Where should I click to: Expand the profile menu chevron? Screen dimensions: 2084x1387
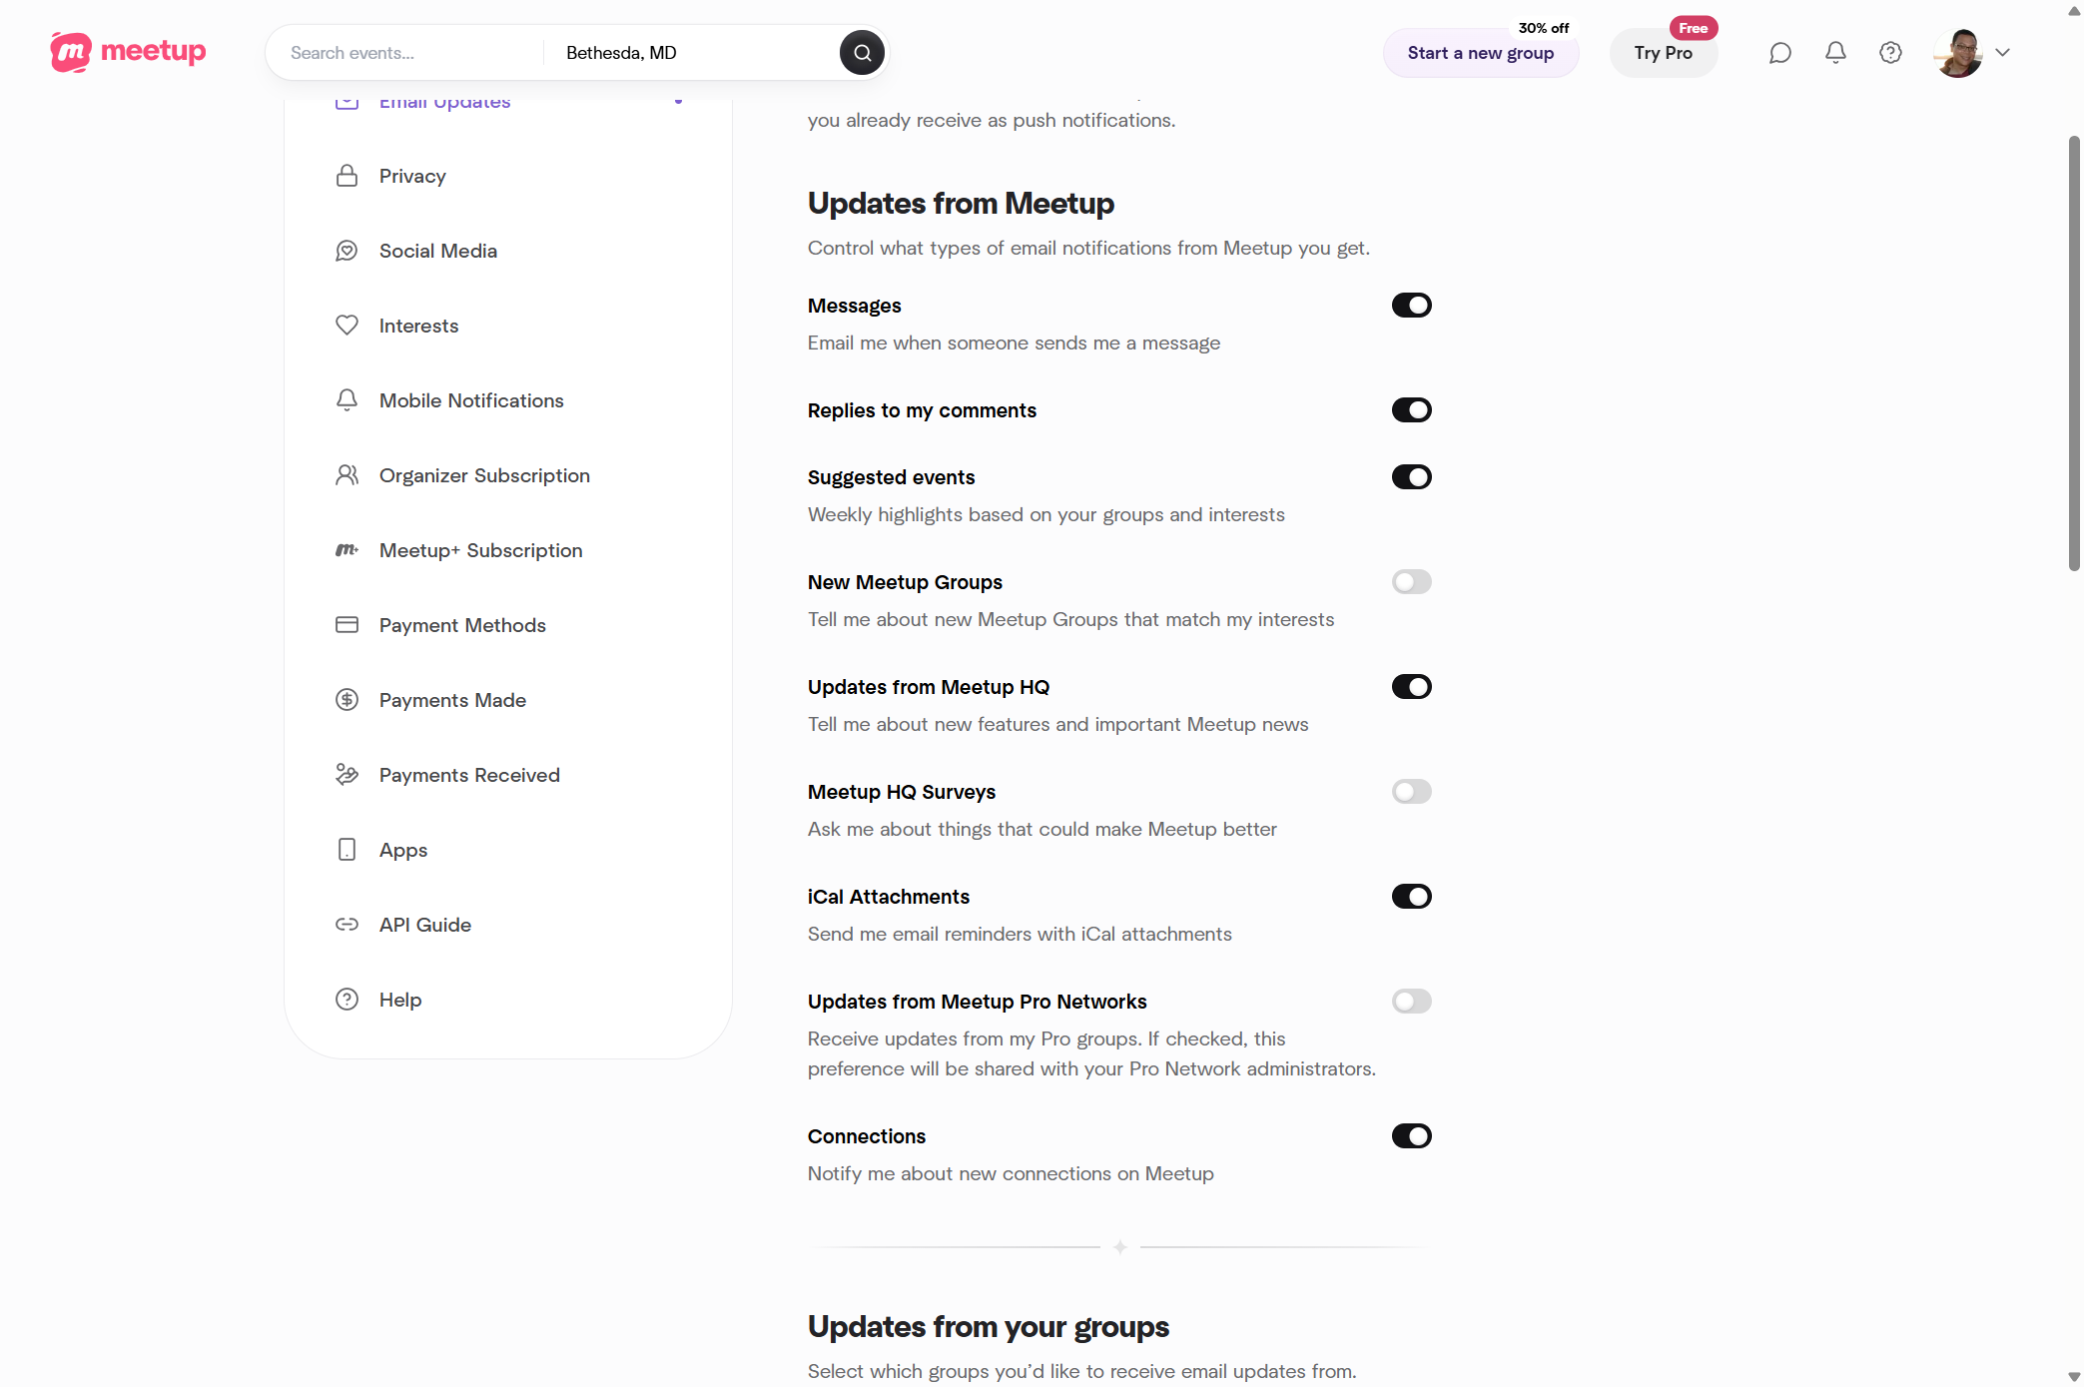[x=2002, y=53]
